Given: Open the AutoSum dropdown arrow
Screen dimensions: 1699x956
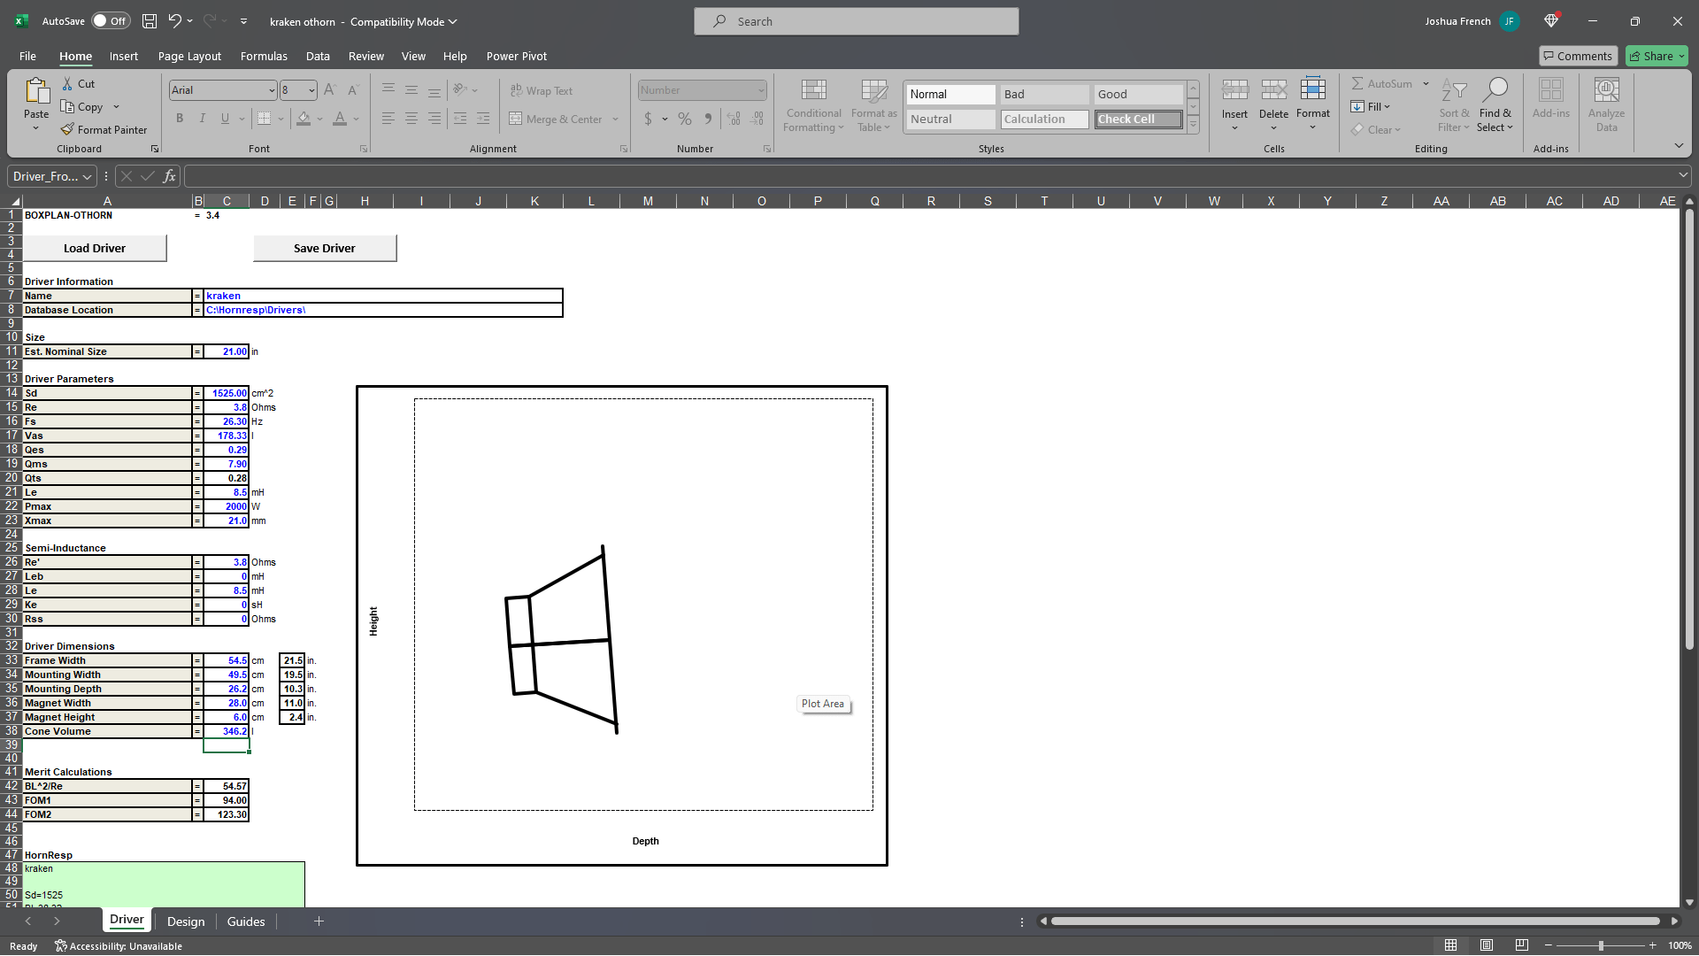Looking at the screenshot, I should [x=1426, y=83].
